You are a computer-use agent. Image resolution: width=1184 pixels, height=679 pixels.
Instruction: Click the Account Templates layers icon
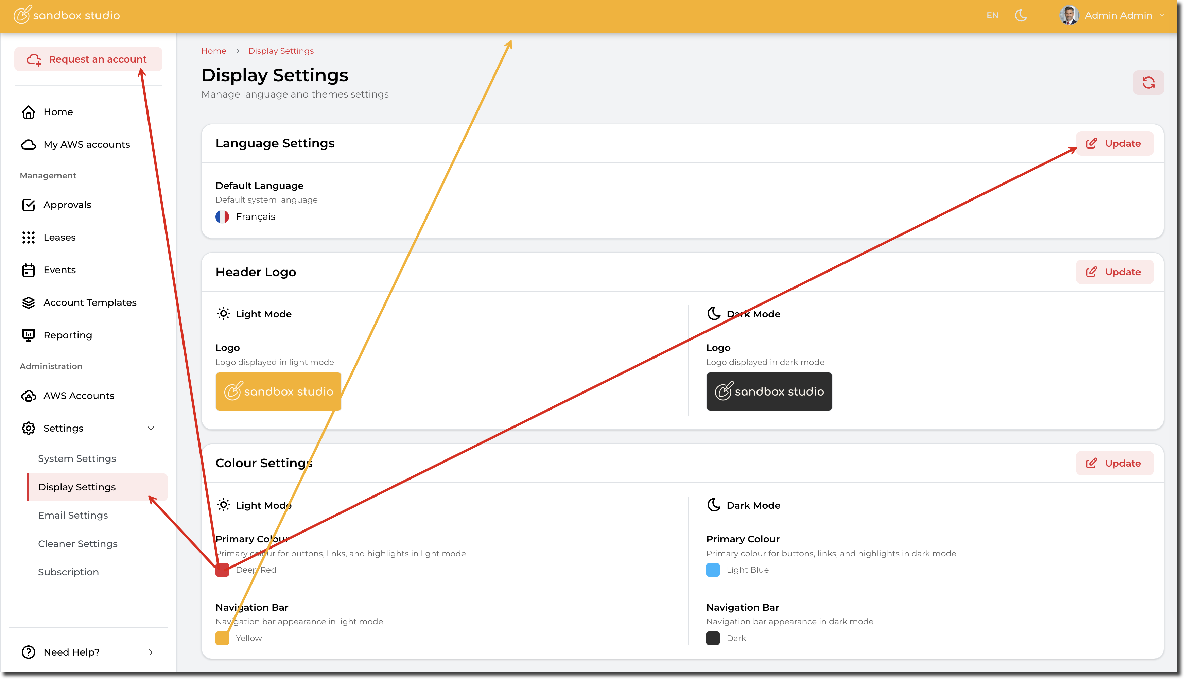pyautogui.click(x=29, y=303)
